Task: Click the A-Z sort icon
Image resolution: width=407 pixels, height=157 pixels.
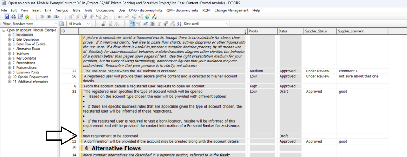Action: coord(179,24)
